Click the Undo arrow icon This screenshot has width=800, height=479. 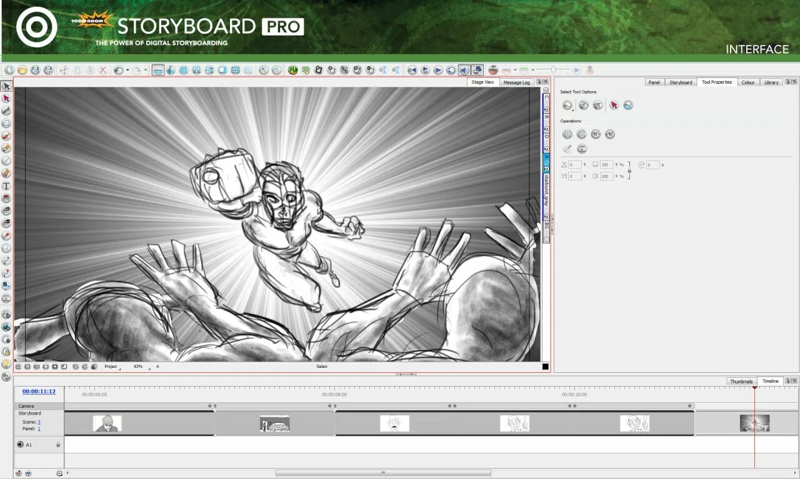click(119, 71)
